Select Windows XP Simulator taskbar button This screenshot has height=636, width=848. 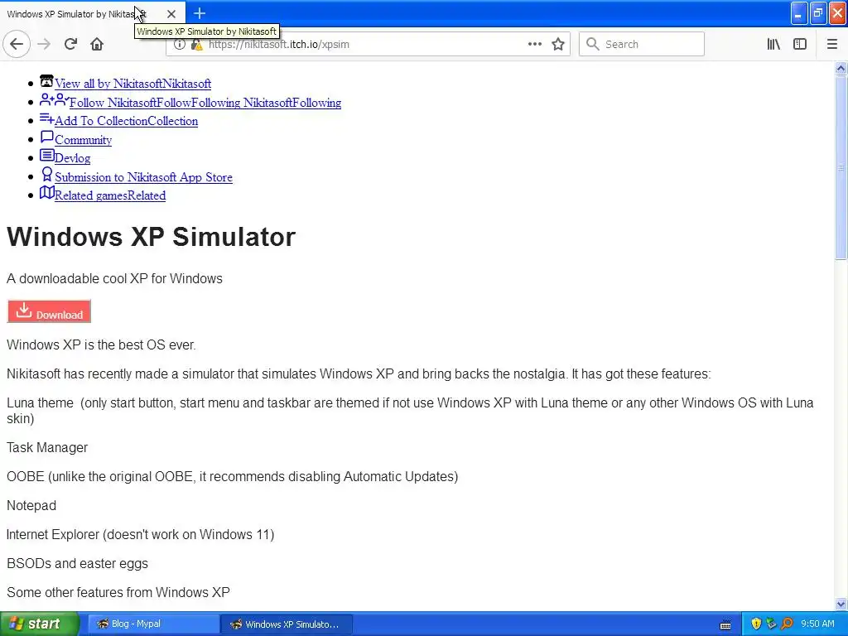coord(287,624)
